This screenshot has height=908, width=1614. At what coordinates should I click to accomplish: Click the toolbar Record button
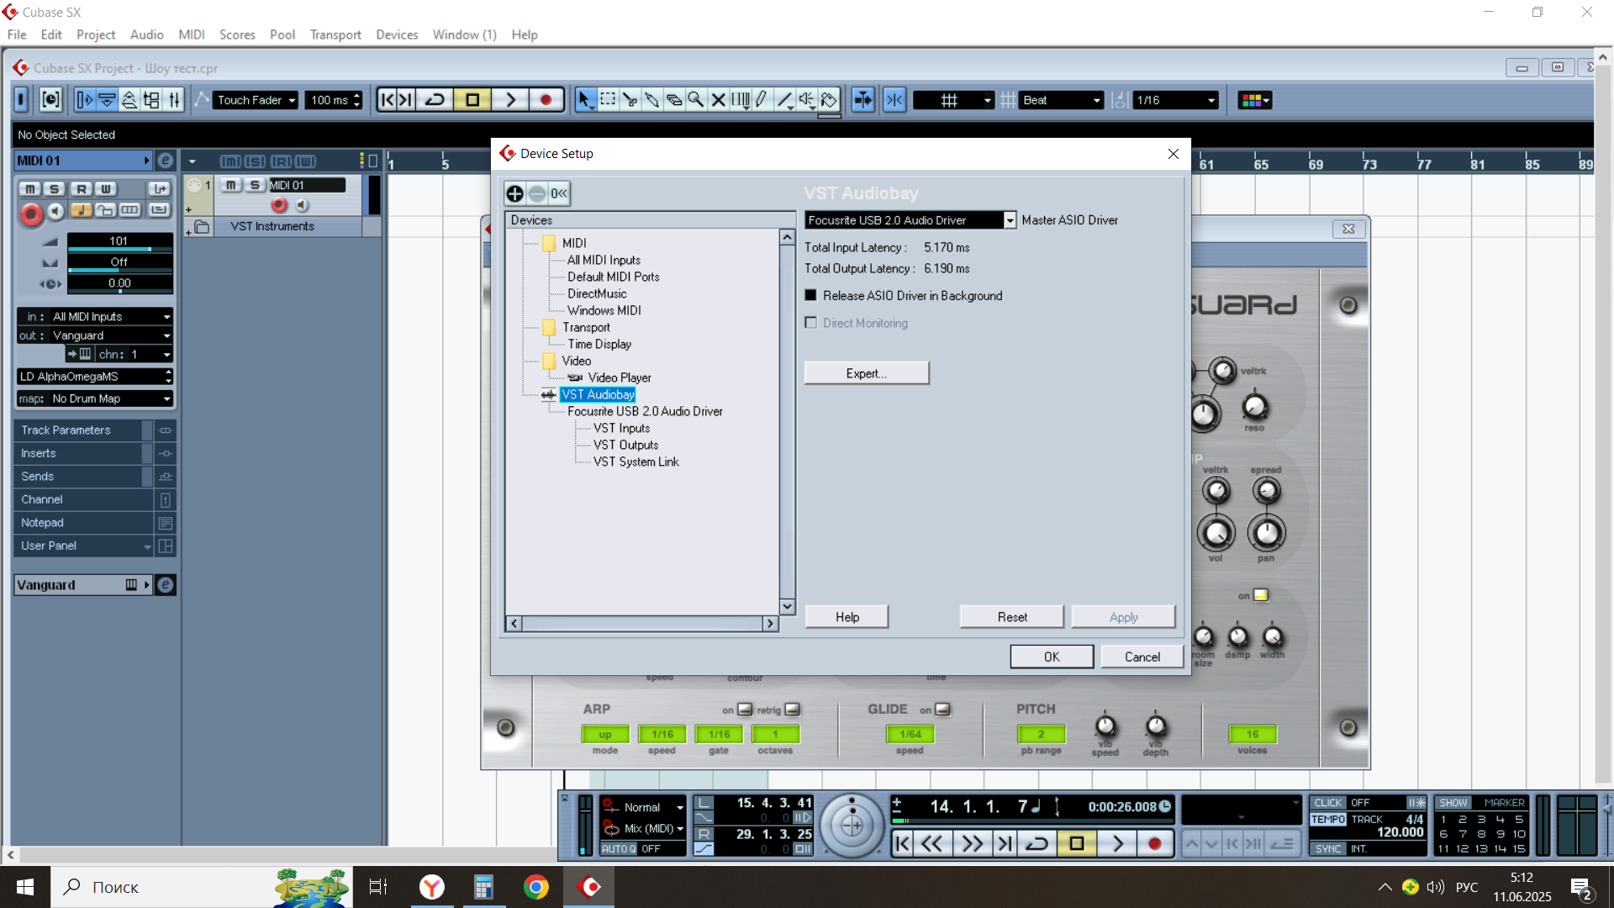coord(546,100)
